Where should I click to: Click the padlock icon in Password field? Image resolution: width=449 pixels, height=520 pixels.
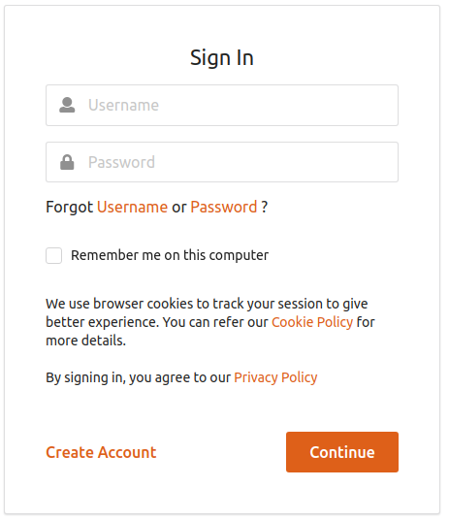point(67,162)
